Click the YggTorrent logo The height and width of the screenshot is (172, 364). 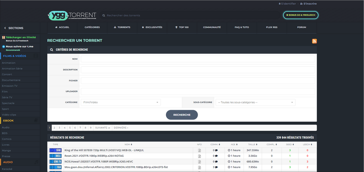click(x=72, y=15)
